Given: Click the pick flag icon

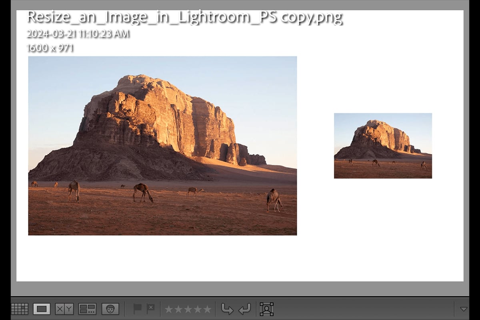Looking at the screenshot, I should [138, 308].
